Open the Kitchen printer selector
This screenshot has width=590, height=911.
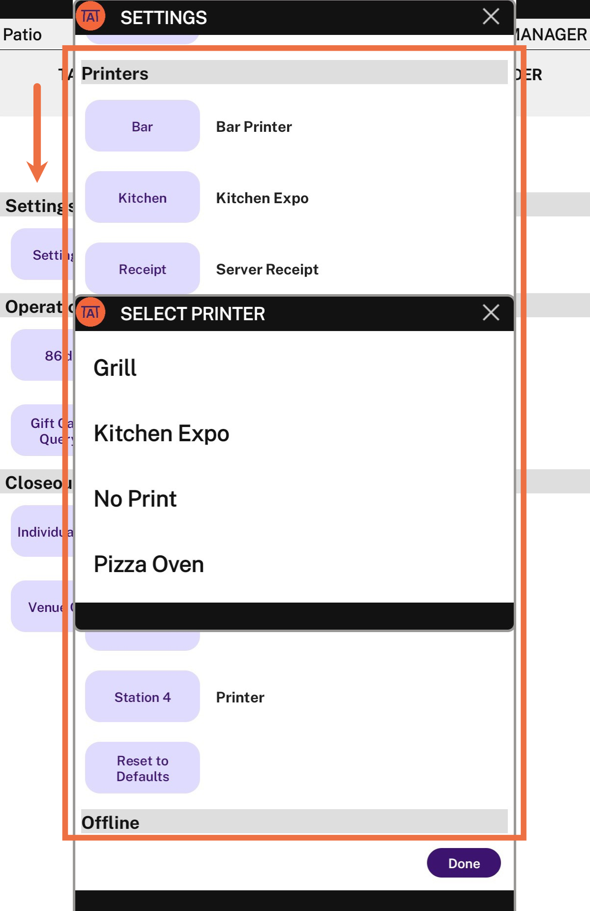[143, 198]
